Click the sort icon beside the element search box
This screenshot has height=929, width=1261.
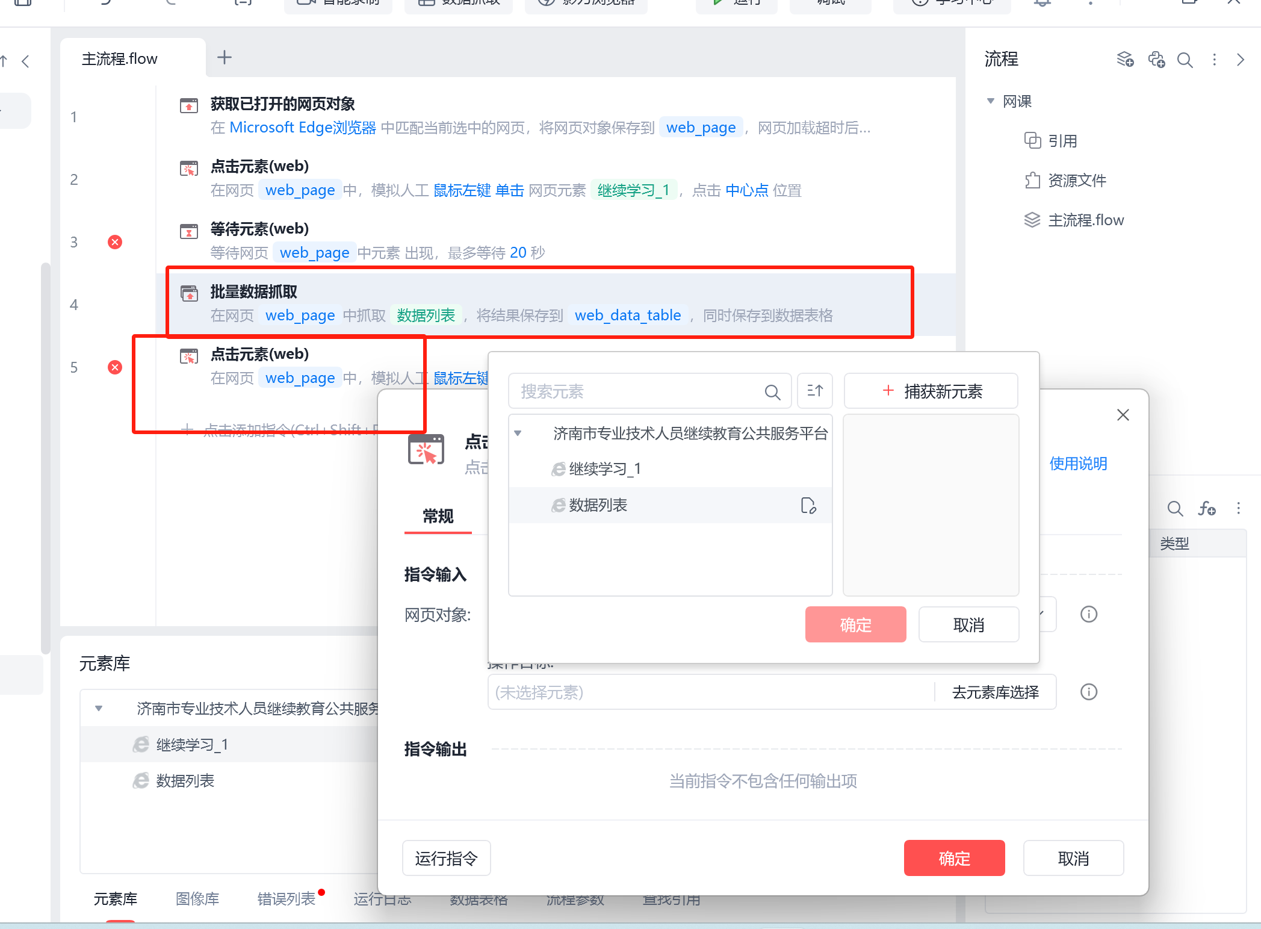click(x=815, y=391)
